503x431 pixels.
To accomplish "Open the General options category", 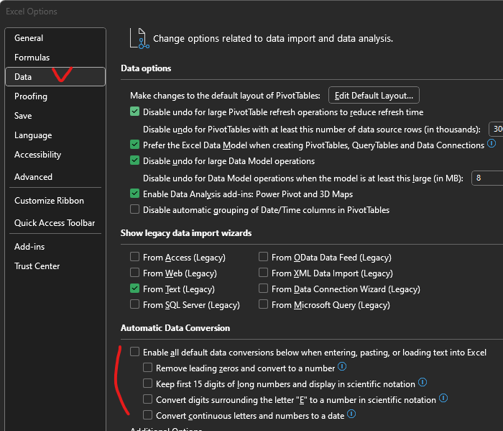I will tap(55, 38).
